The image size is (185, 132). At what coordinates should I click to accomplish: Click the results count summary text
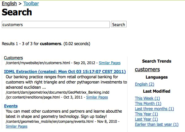click(46, 44)
